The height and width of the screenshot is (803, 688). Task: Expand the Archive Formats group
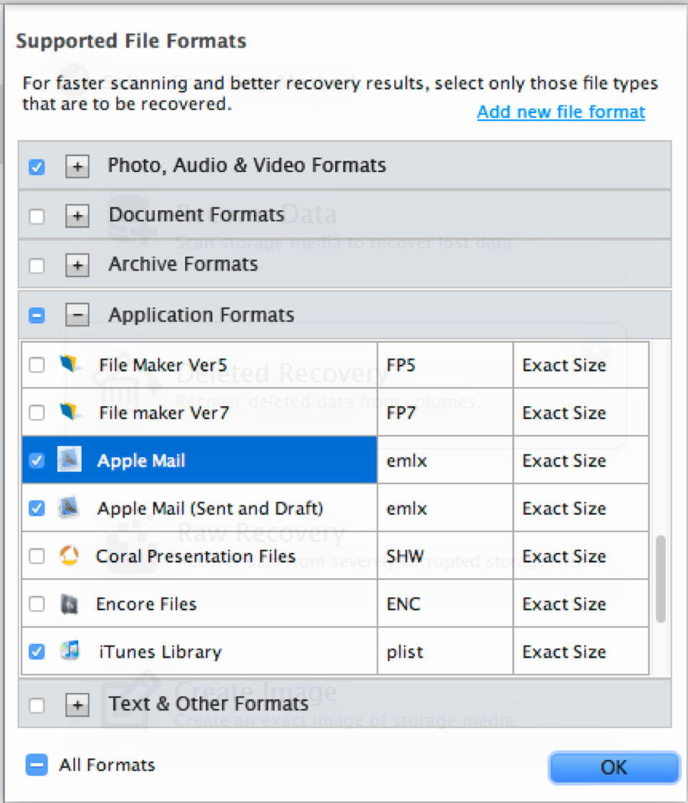click(x=77, y=265)
